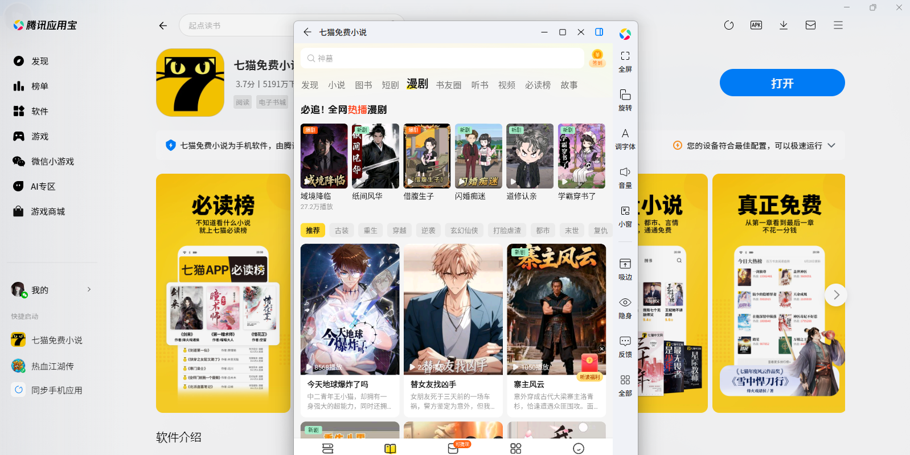Image resolution: width=910 pixels, height=455 pixels.
Task: Open the 秦主风云 drama thumbnail
Action: (x=556, y=309)
